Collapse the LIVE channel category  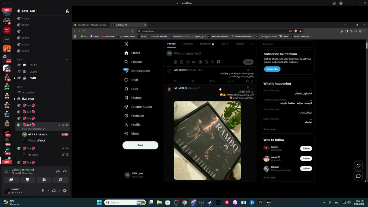[21, 87]
